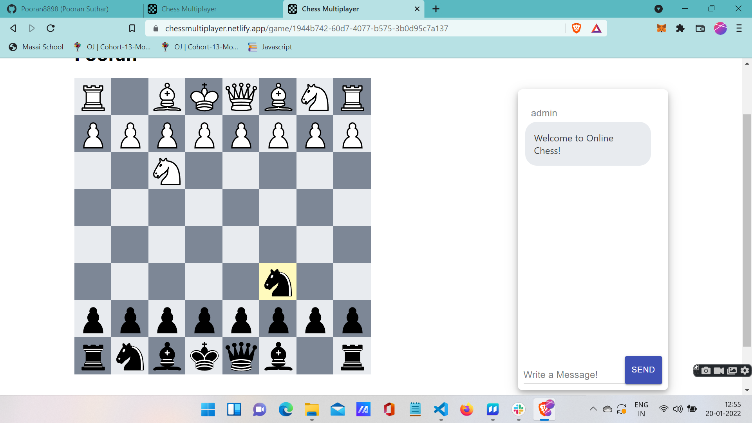This screenshot has width=752, height=423.
Task: Bookmark this page with the bookmark icon
Action: pyautogui.click(x=132, y=28)
